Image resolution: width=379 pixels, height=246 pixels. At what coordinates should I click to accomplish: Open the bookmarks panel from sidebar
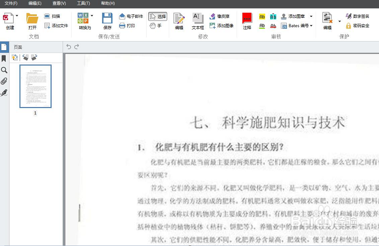[4, 58]
